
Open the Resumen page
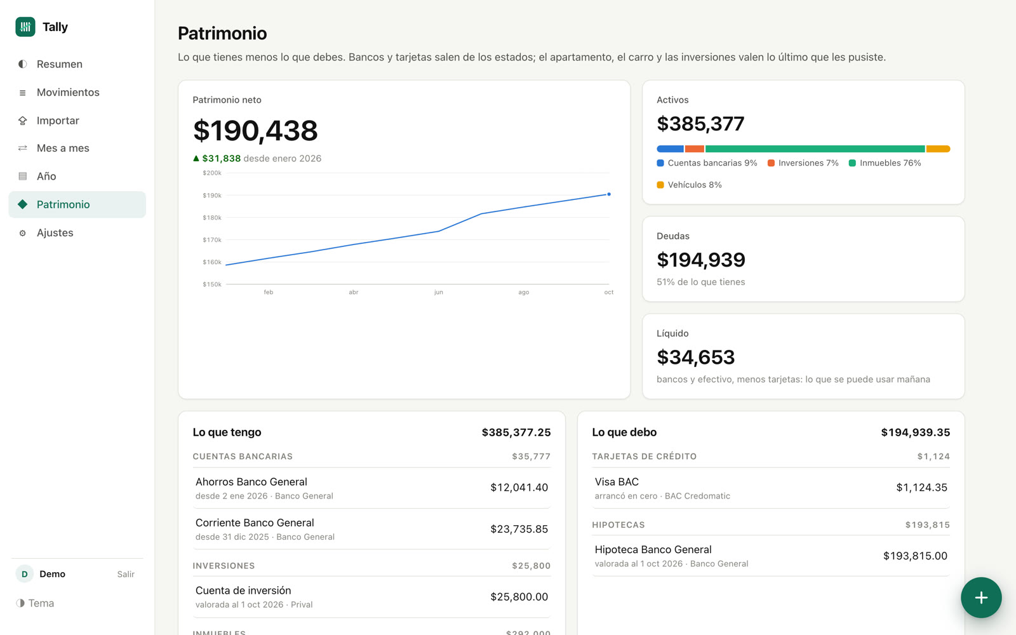tap(77, 64)
